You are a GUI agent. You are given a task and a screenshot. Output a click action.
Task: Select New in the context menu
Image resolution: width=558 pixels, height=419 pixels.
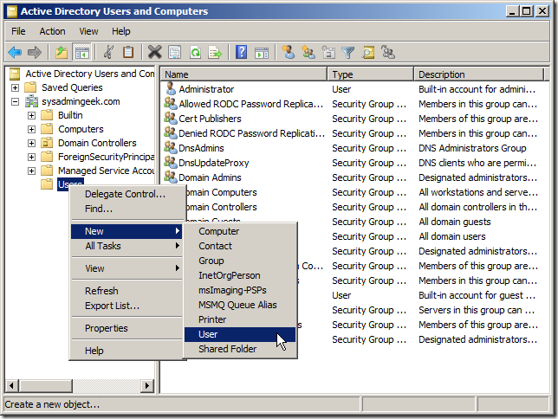127,231
